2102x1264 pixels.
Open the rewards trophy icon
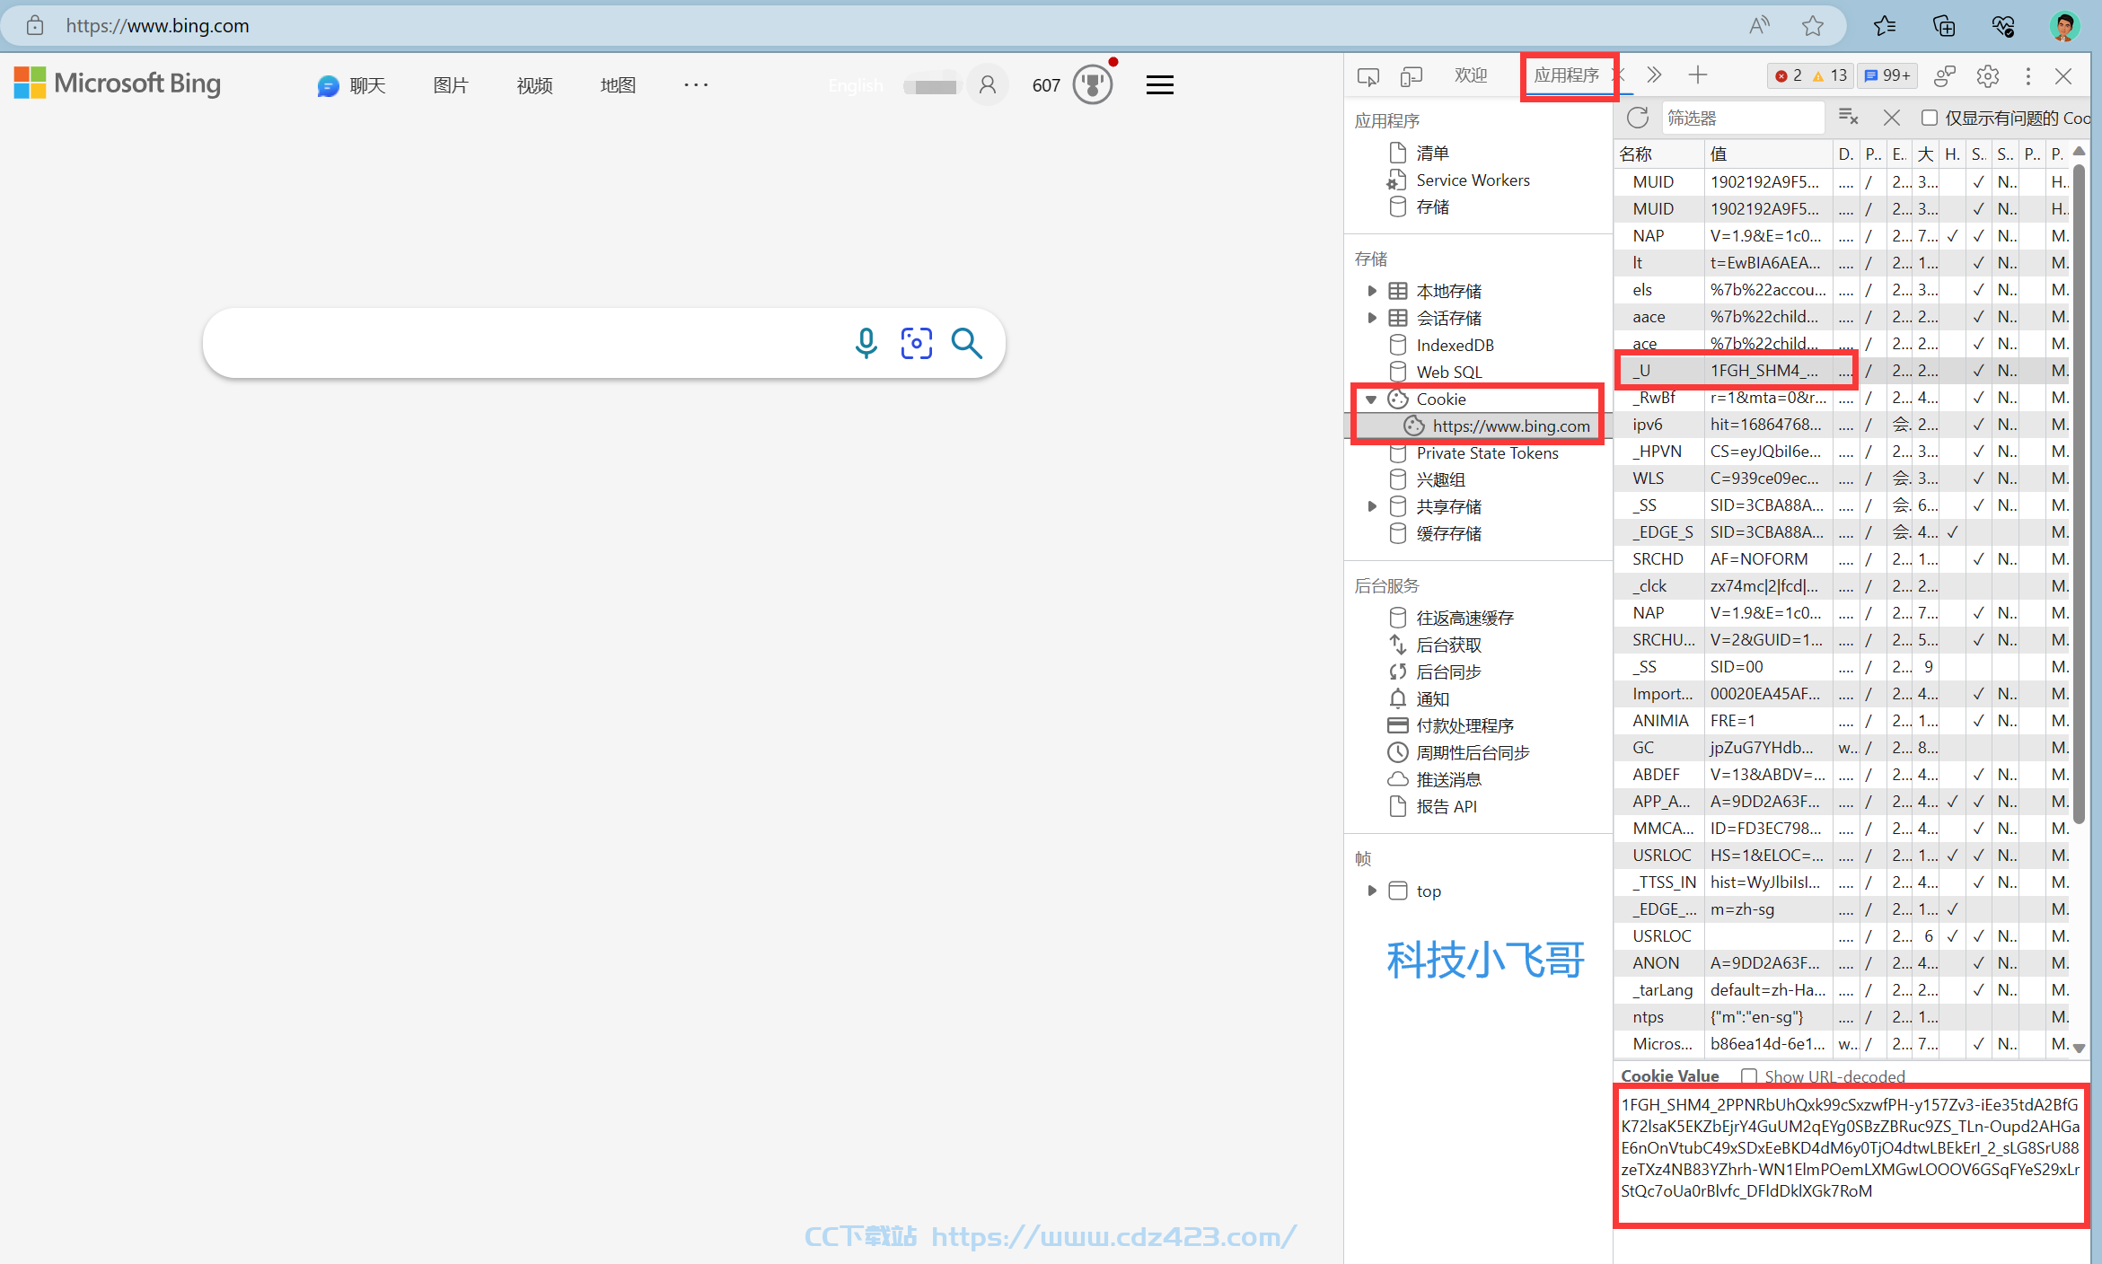pyautogui.click(x=1093, y=84)
